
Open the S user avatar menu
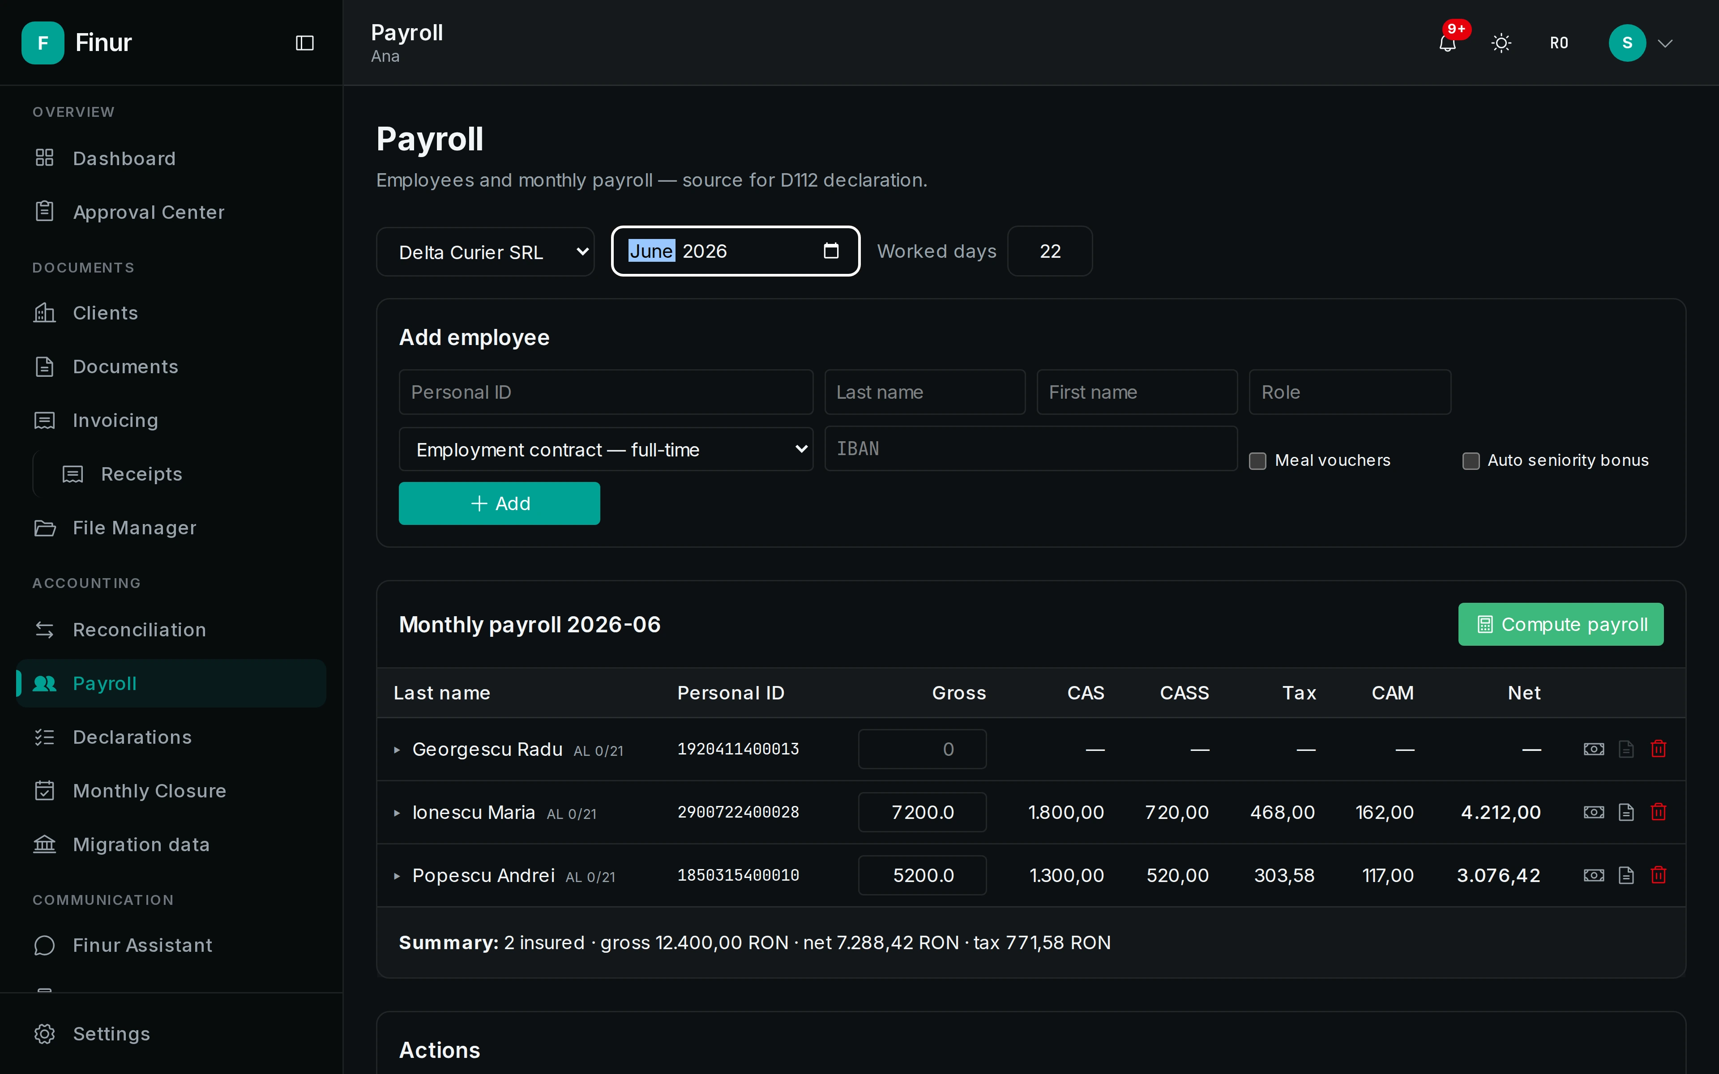coord(1627,43)
